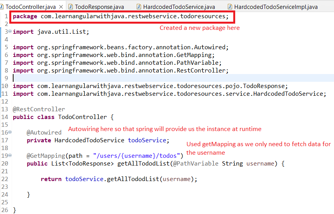This screenshot has width=334, height=214.
Task: Click Java file icon on HardcodedTodoServiceImpl.java tab
Action: 230,7
